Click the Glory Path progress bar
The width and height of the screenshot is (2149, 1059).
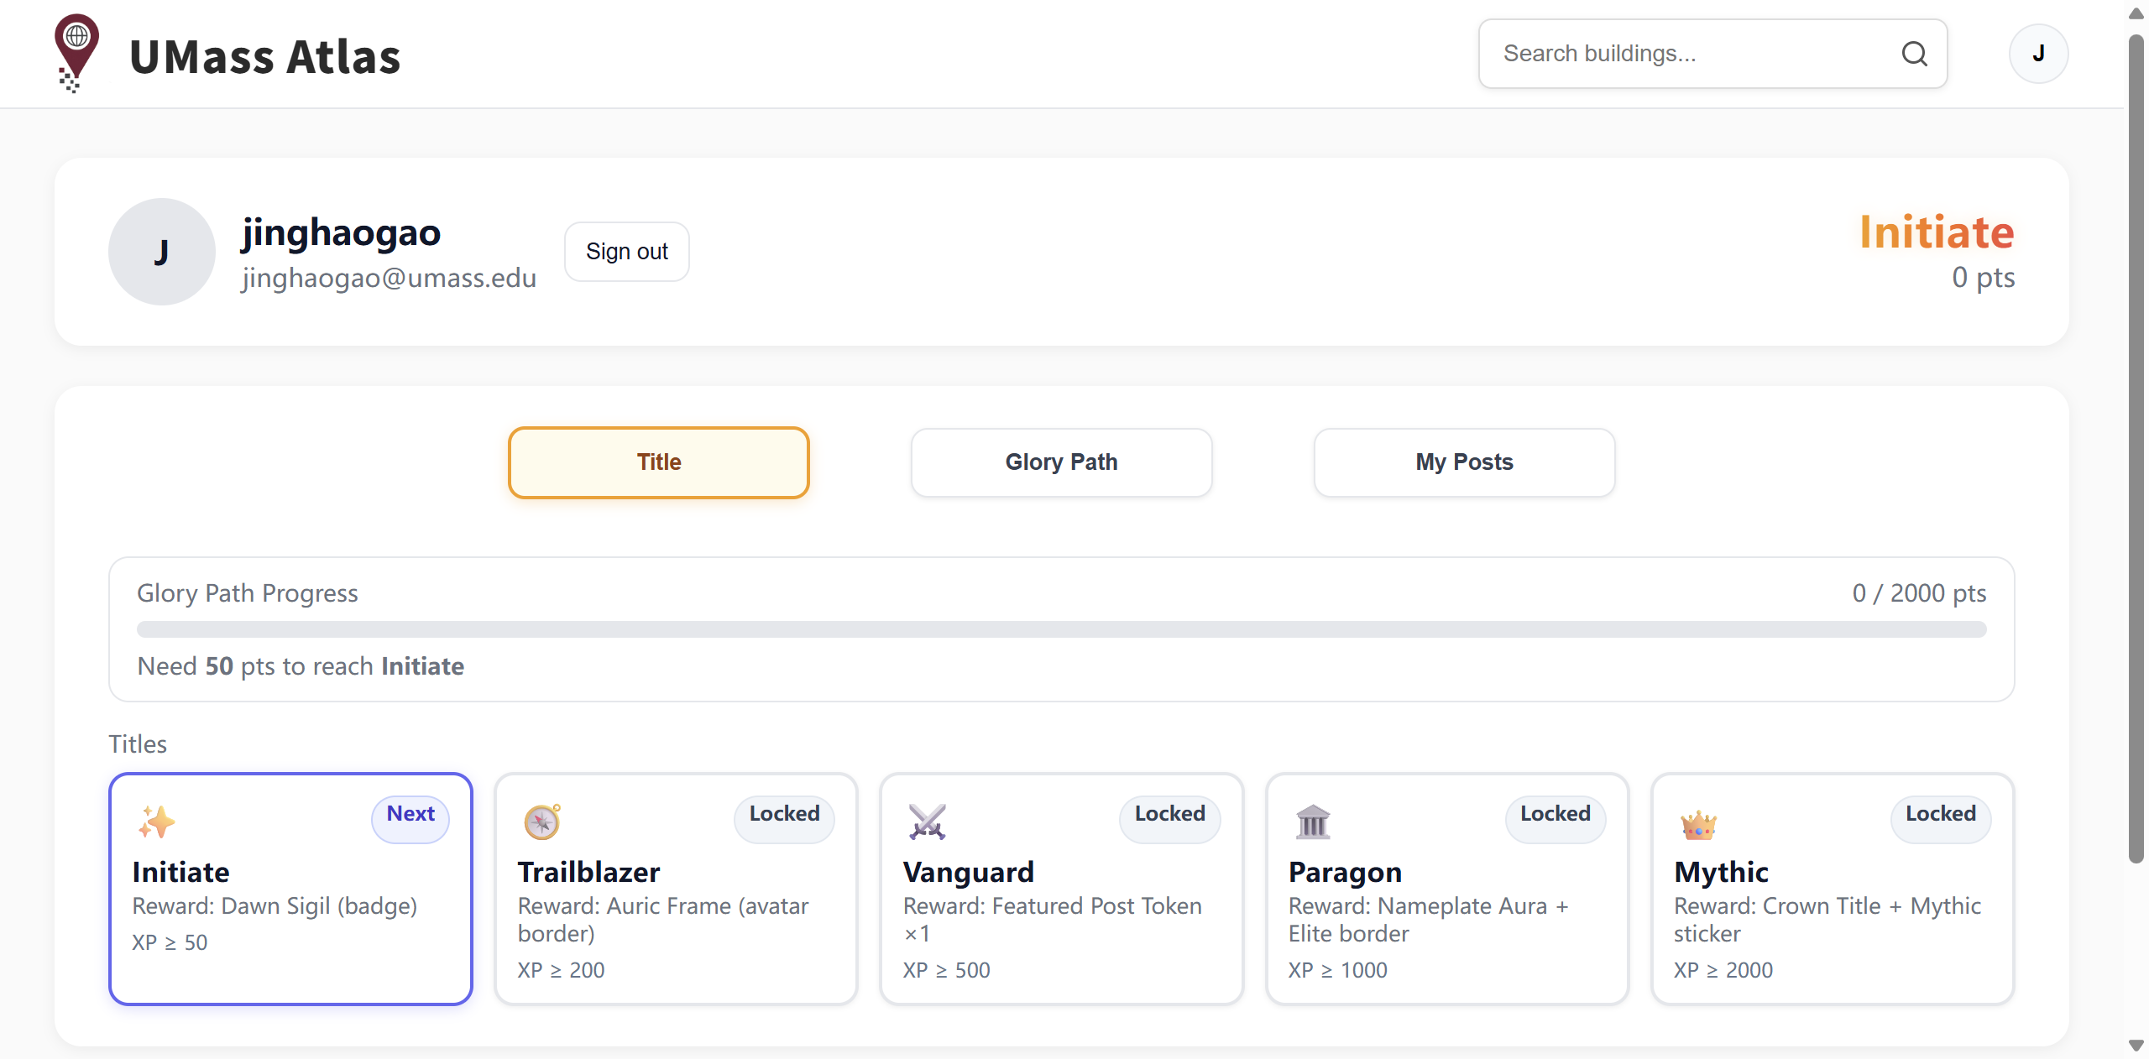tap(1061, 629)
